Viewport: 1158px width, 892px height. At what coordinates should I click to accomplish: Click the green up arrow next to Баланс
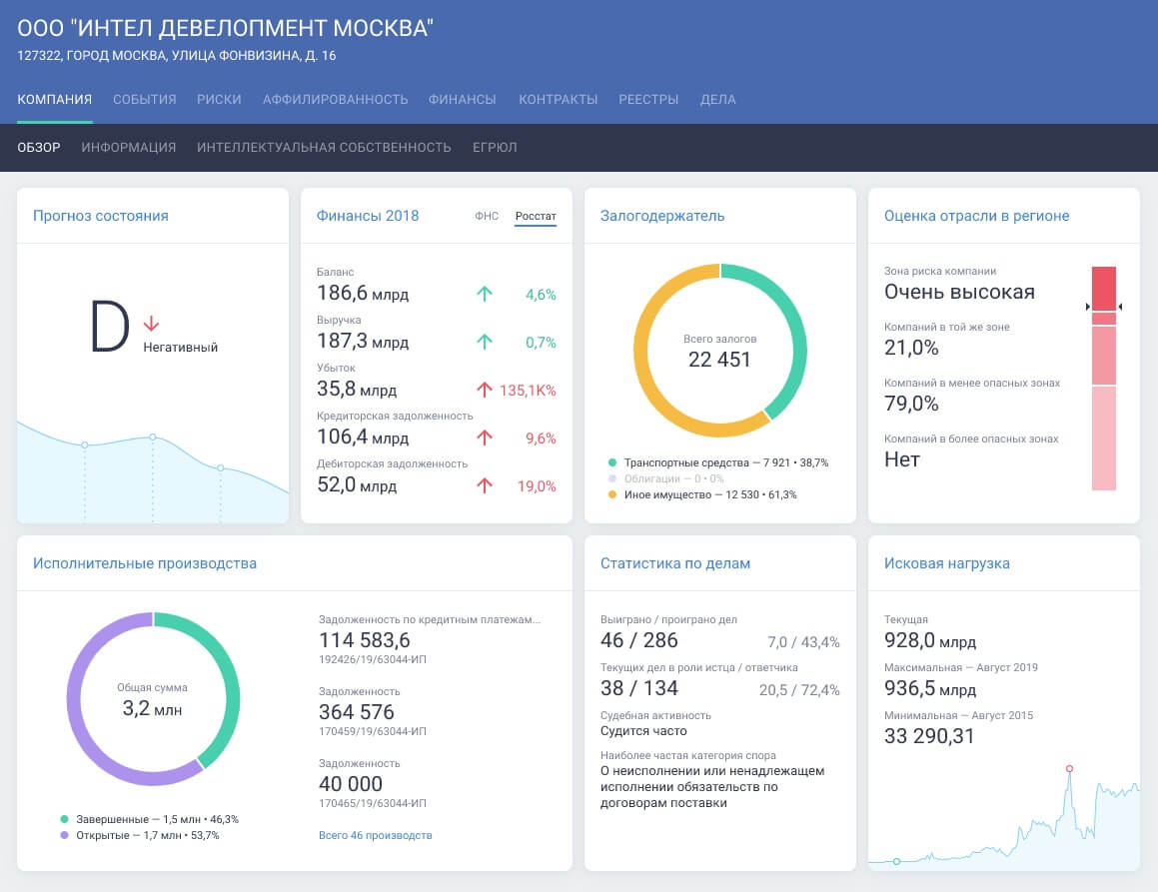click(x=485, y=294)
